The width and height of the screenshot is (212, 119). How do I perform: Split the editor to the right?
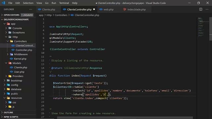coord(201,9)
